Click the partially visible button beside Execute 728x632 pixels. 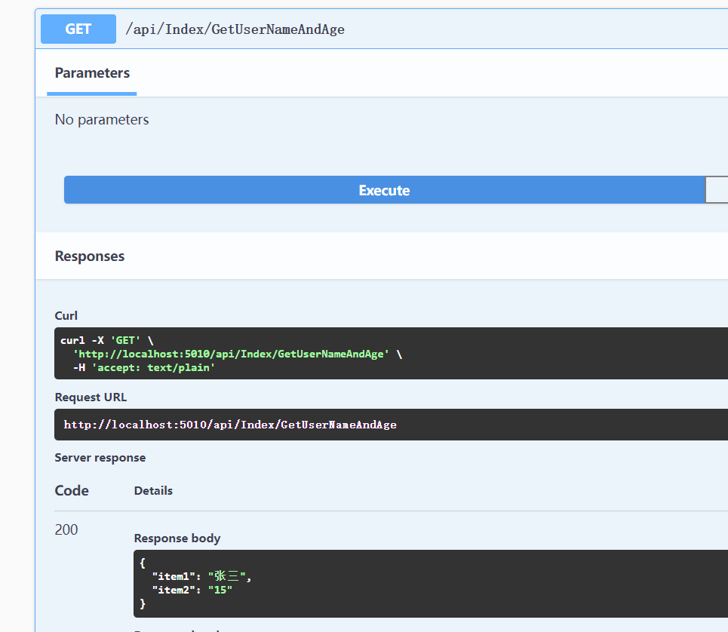pyautogui.click(x=717, y=190)
